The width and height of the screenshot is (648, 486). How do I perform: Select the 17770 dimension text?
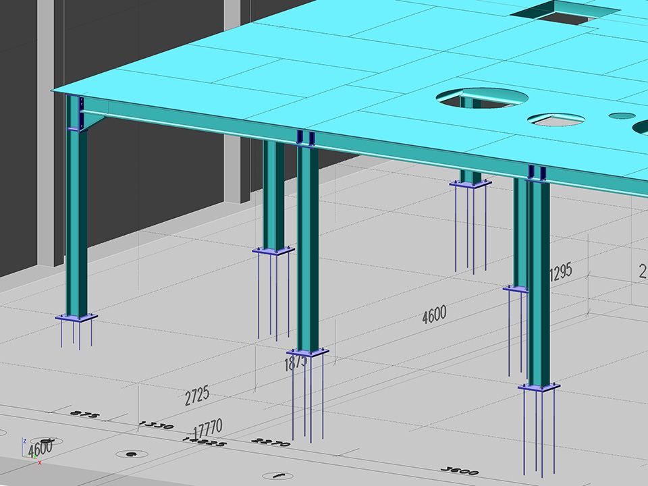208,427
